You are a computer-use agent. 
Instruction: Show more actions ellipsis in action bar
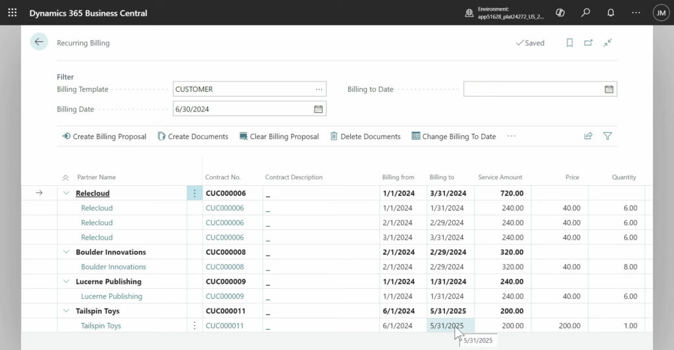[x=511, y=136]
